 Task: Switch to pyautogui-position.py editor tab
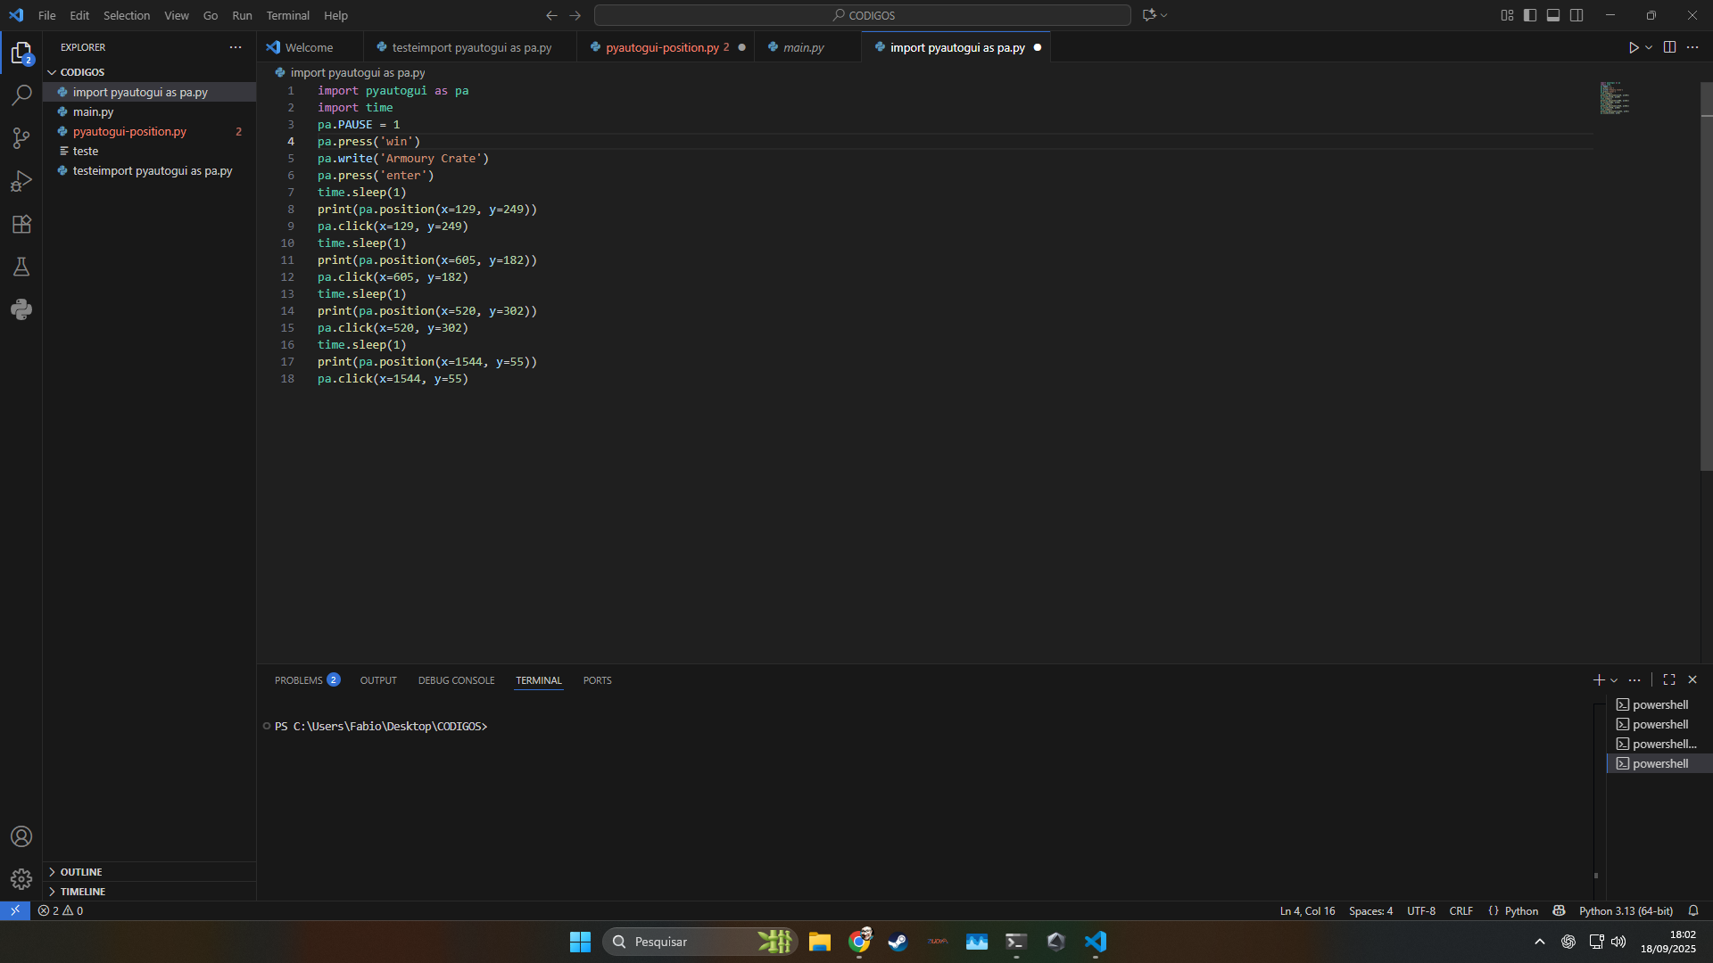coord(666,47)
